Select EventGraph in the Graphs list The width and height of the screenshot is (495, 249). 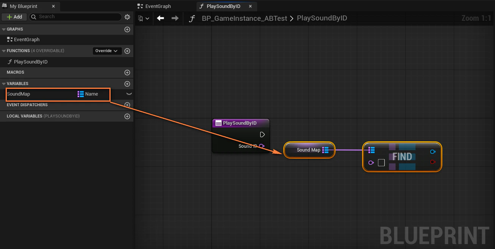[27, 39]
